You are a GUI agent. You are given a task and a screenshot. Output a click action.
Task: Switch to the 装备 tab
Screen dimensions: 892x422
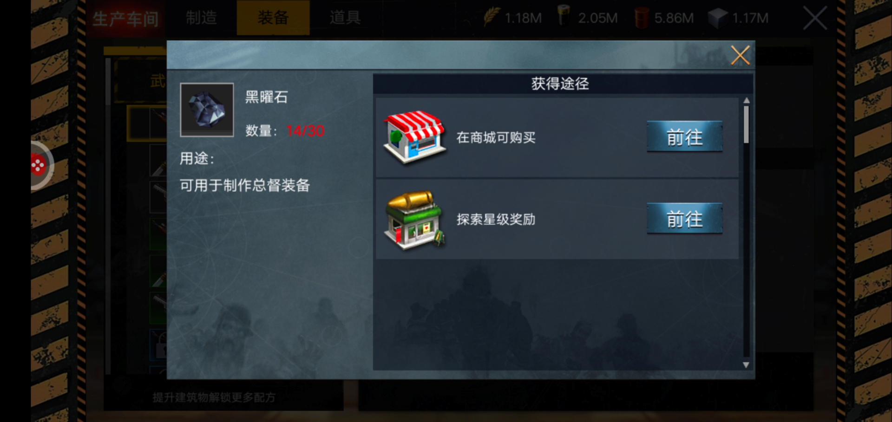click(x=273, y=18)
